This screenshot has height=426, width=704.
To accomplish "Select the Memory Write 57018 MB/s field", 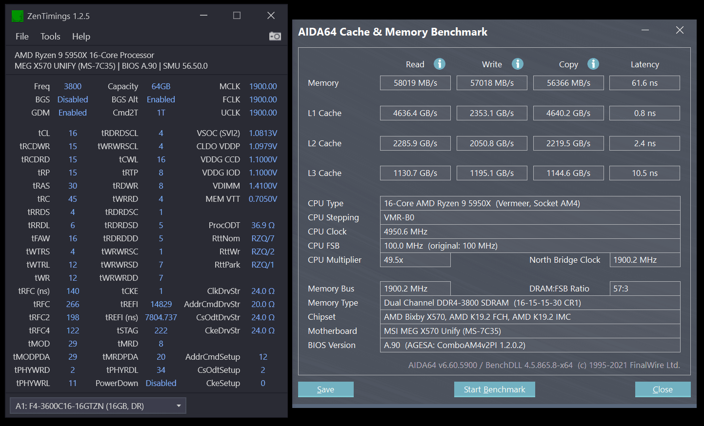I will coord(492,83).
